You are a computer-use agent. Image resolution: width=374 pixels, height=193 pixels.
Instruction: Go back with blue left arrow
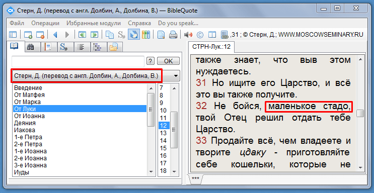(55, 35)
